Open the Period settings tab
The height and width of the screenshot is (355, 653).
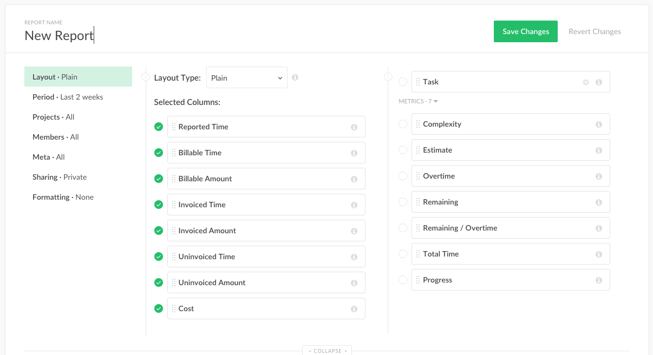pyautogui.click(x=68, y=97)
